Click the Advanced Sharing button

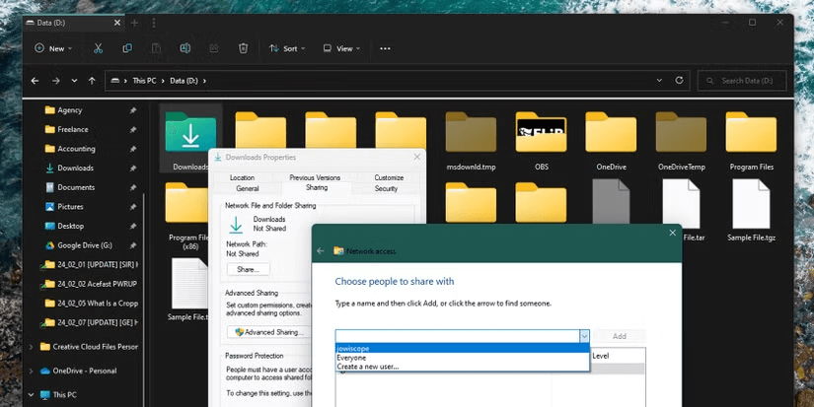pyautogui.click(x=268, y=332)
